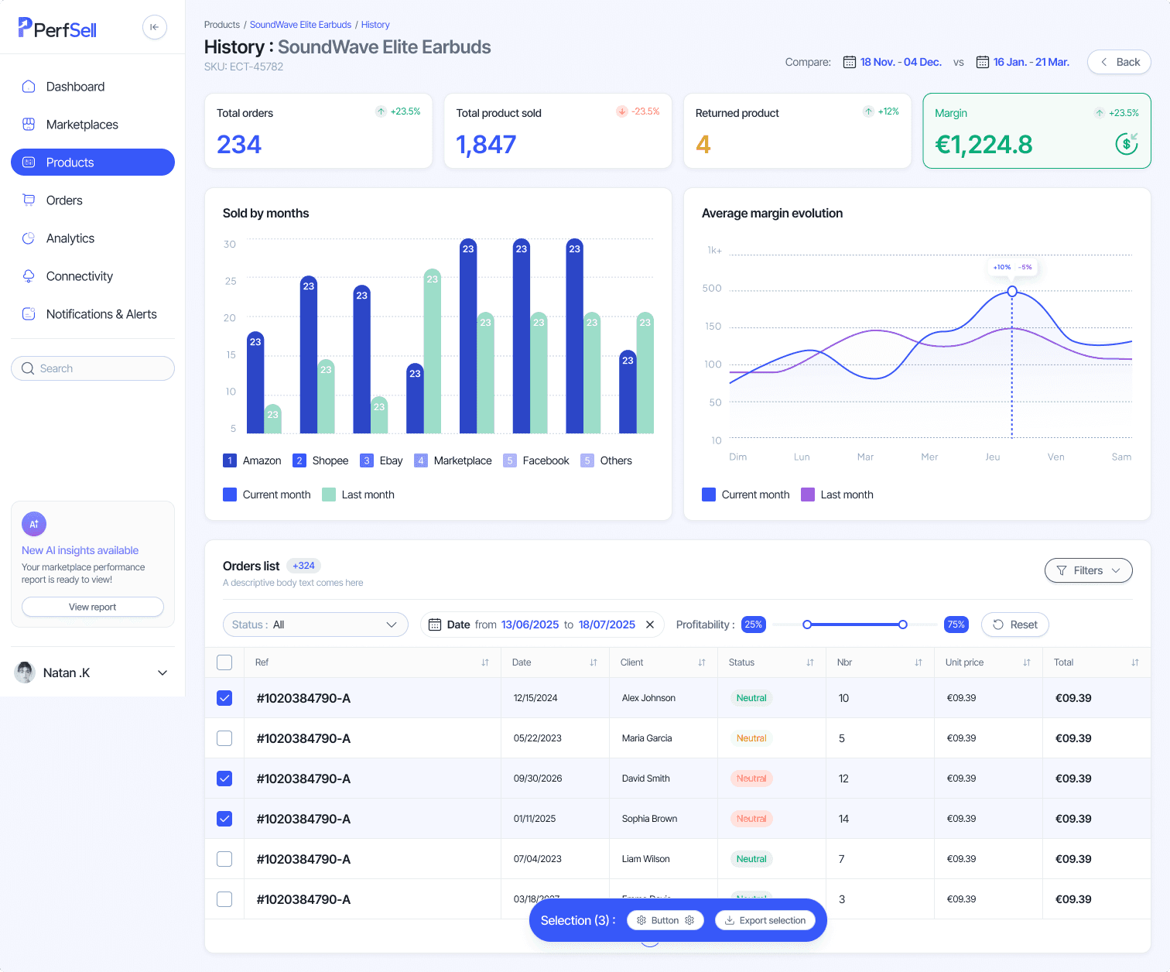The width and height of the screenshot is (1170, 972).
Task: Sort by the Ref column arrows
Action: [x=485, y=662]
